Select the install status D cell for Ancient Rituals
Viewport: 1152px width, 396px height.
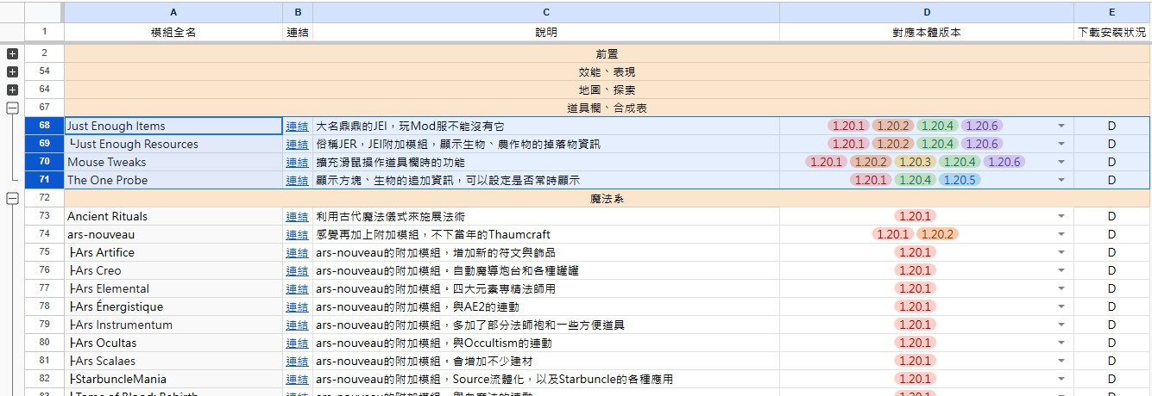[x=1112, y=217]
